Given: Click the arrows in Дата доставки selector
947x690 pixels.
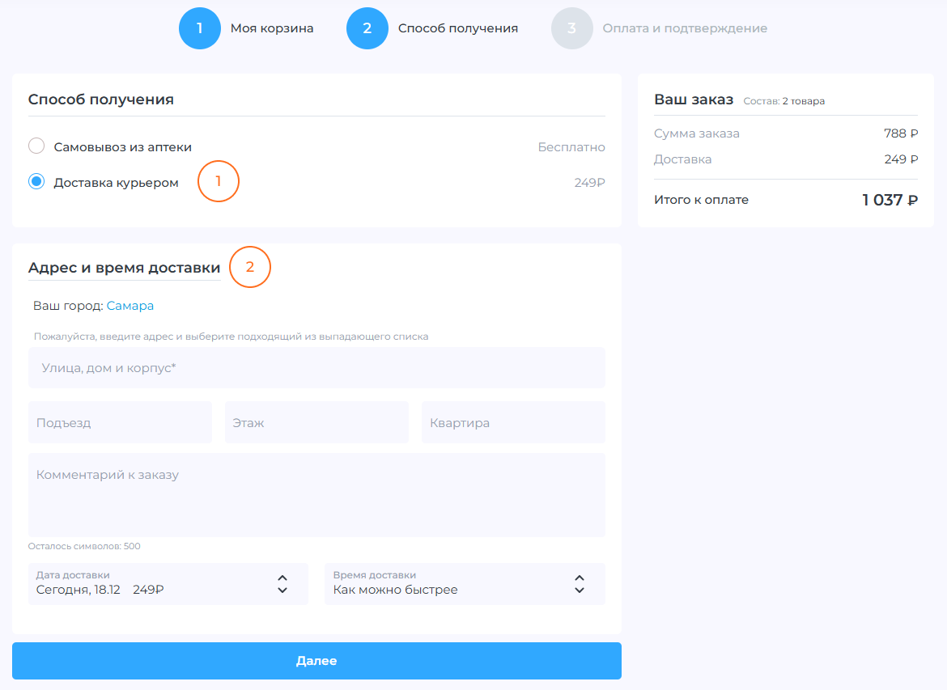Looking at the screenshot, I should coord(282,583).
